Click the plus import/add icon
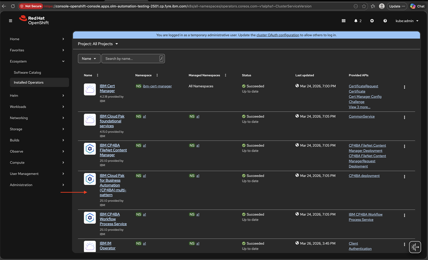 point(372,21)
